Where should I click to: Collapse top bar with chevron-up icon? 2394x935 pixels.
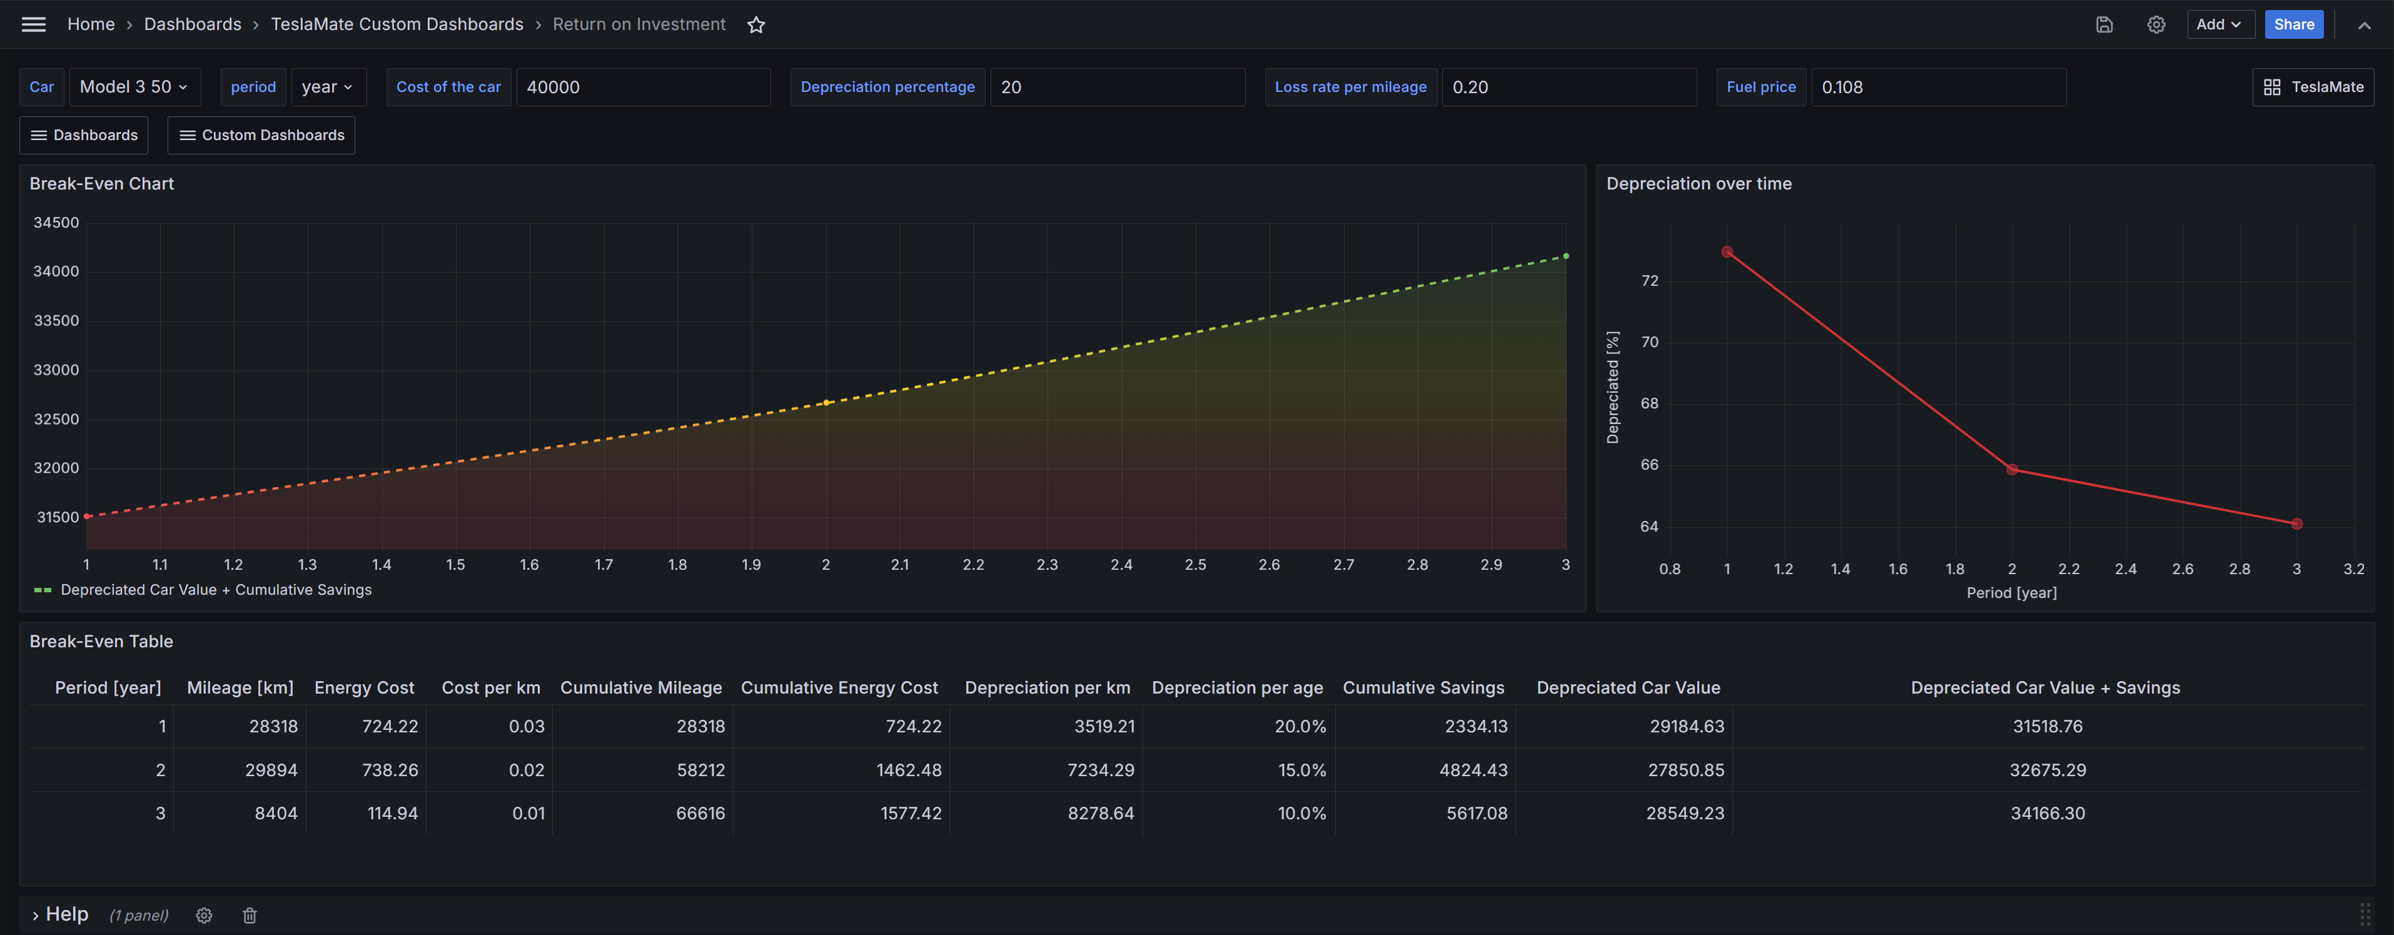pyautogui.click(x=2363, y=25)
